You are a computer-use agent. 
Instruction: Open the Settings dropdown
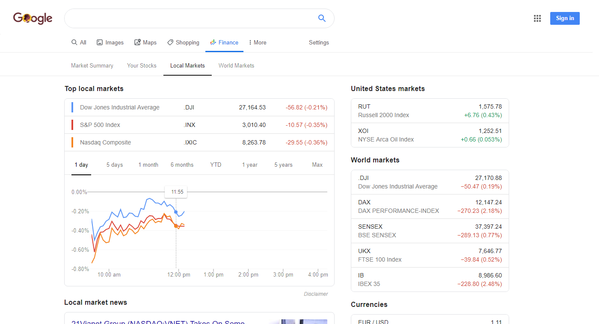pos(319,42)
